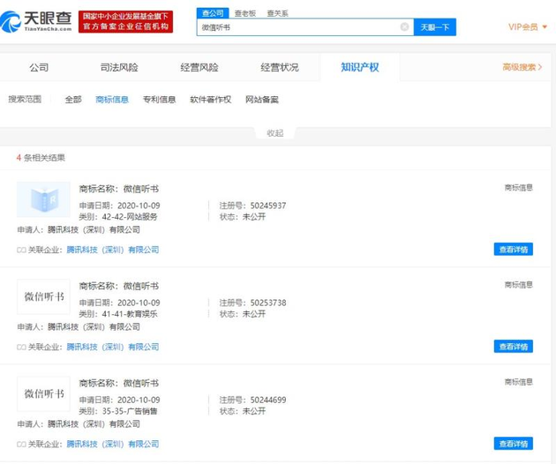Open trademark image for registration 50253738
This screenshot has height=464, width=556.
[x=43, y=296]
